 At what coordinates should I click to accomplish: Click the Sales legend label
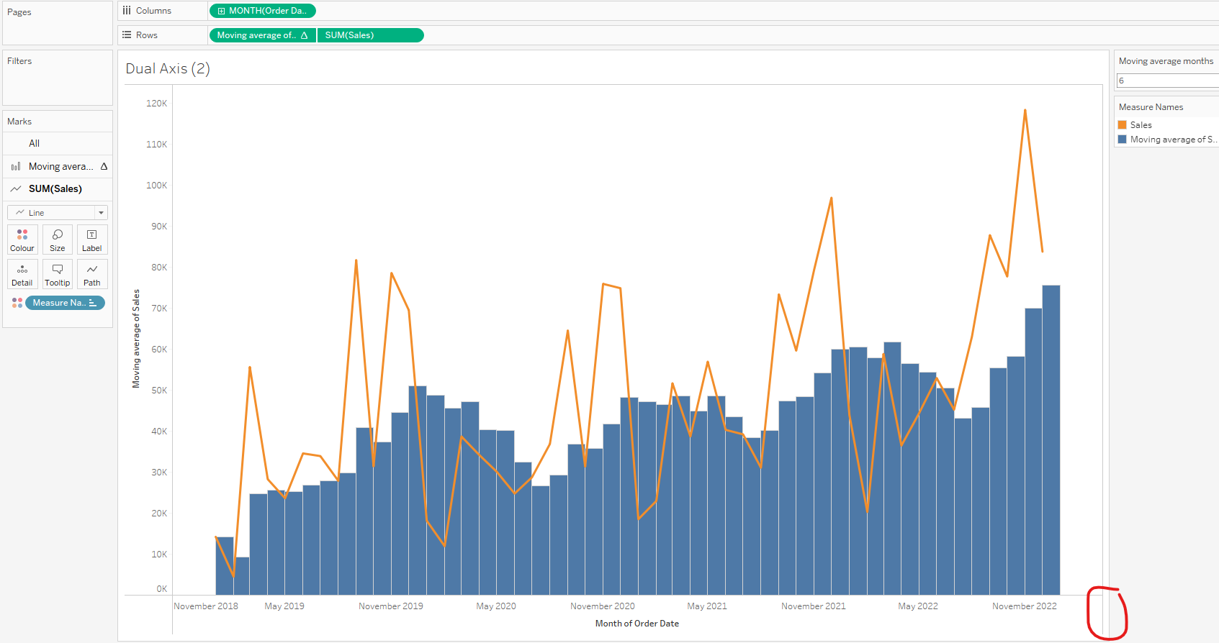click(x=1141, y=125)
